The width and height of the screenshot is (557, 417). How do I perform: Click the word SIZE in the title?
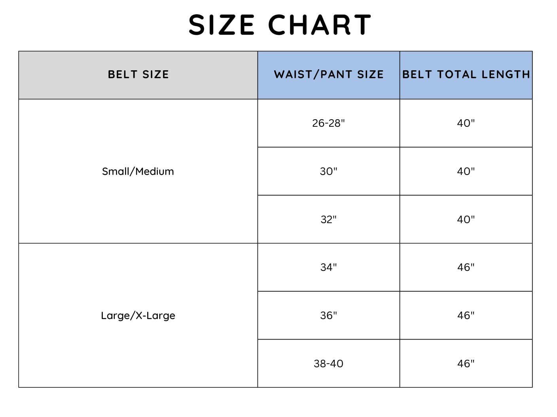[x=222, y=25]
